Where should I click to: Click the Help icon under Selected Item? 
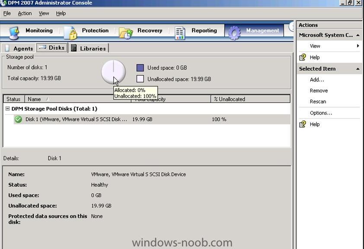pos(303,124)
